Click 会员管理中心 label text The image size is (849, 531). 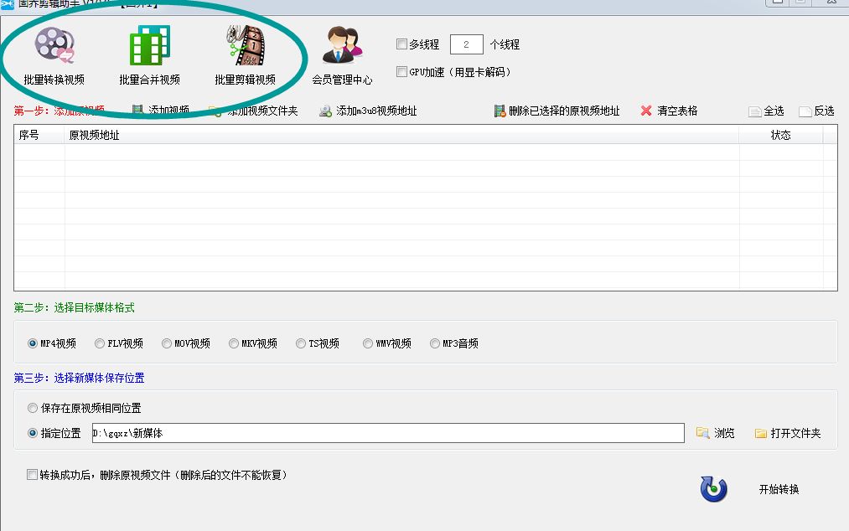coord(342,80)
